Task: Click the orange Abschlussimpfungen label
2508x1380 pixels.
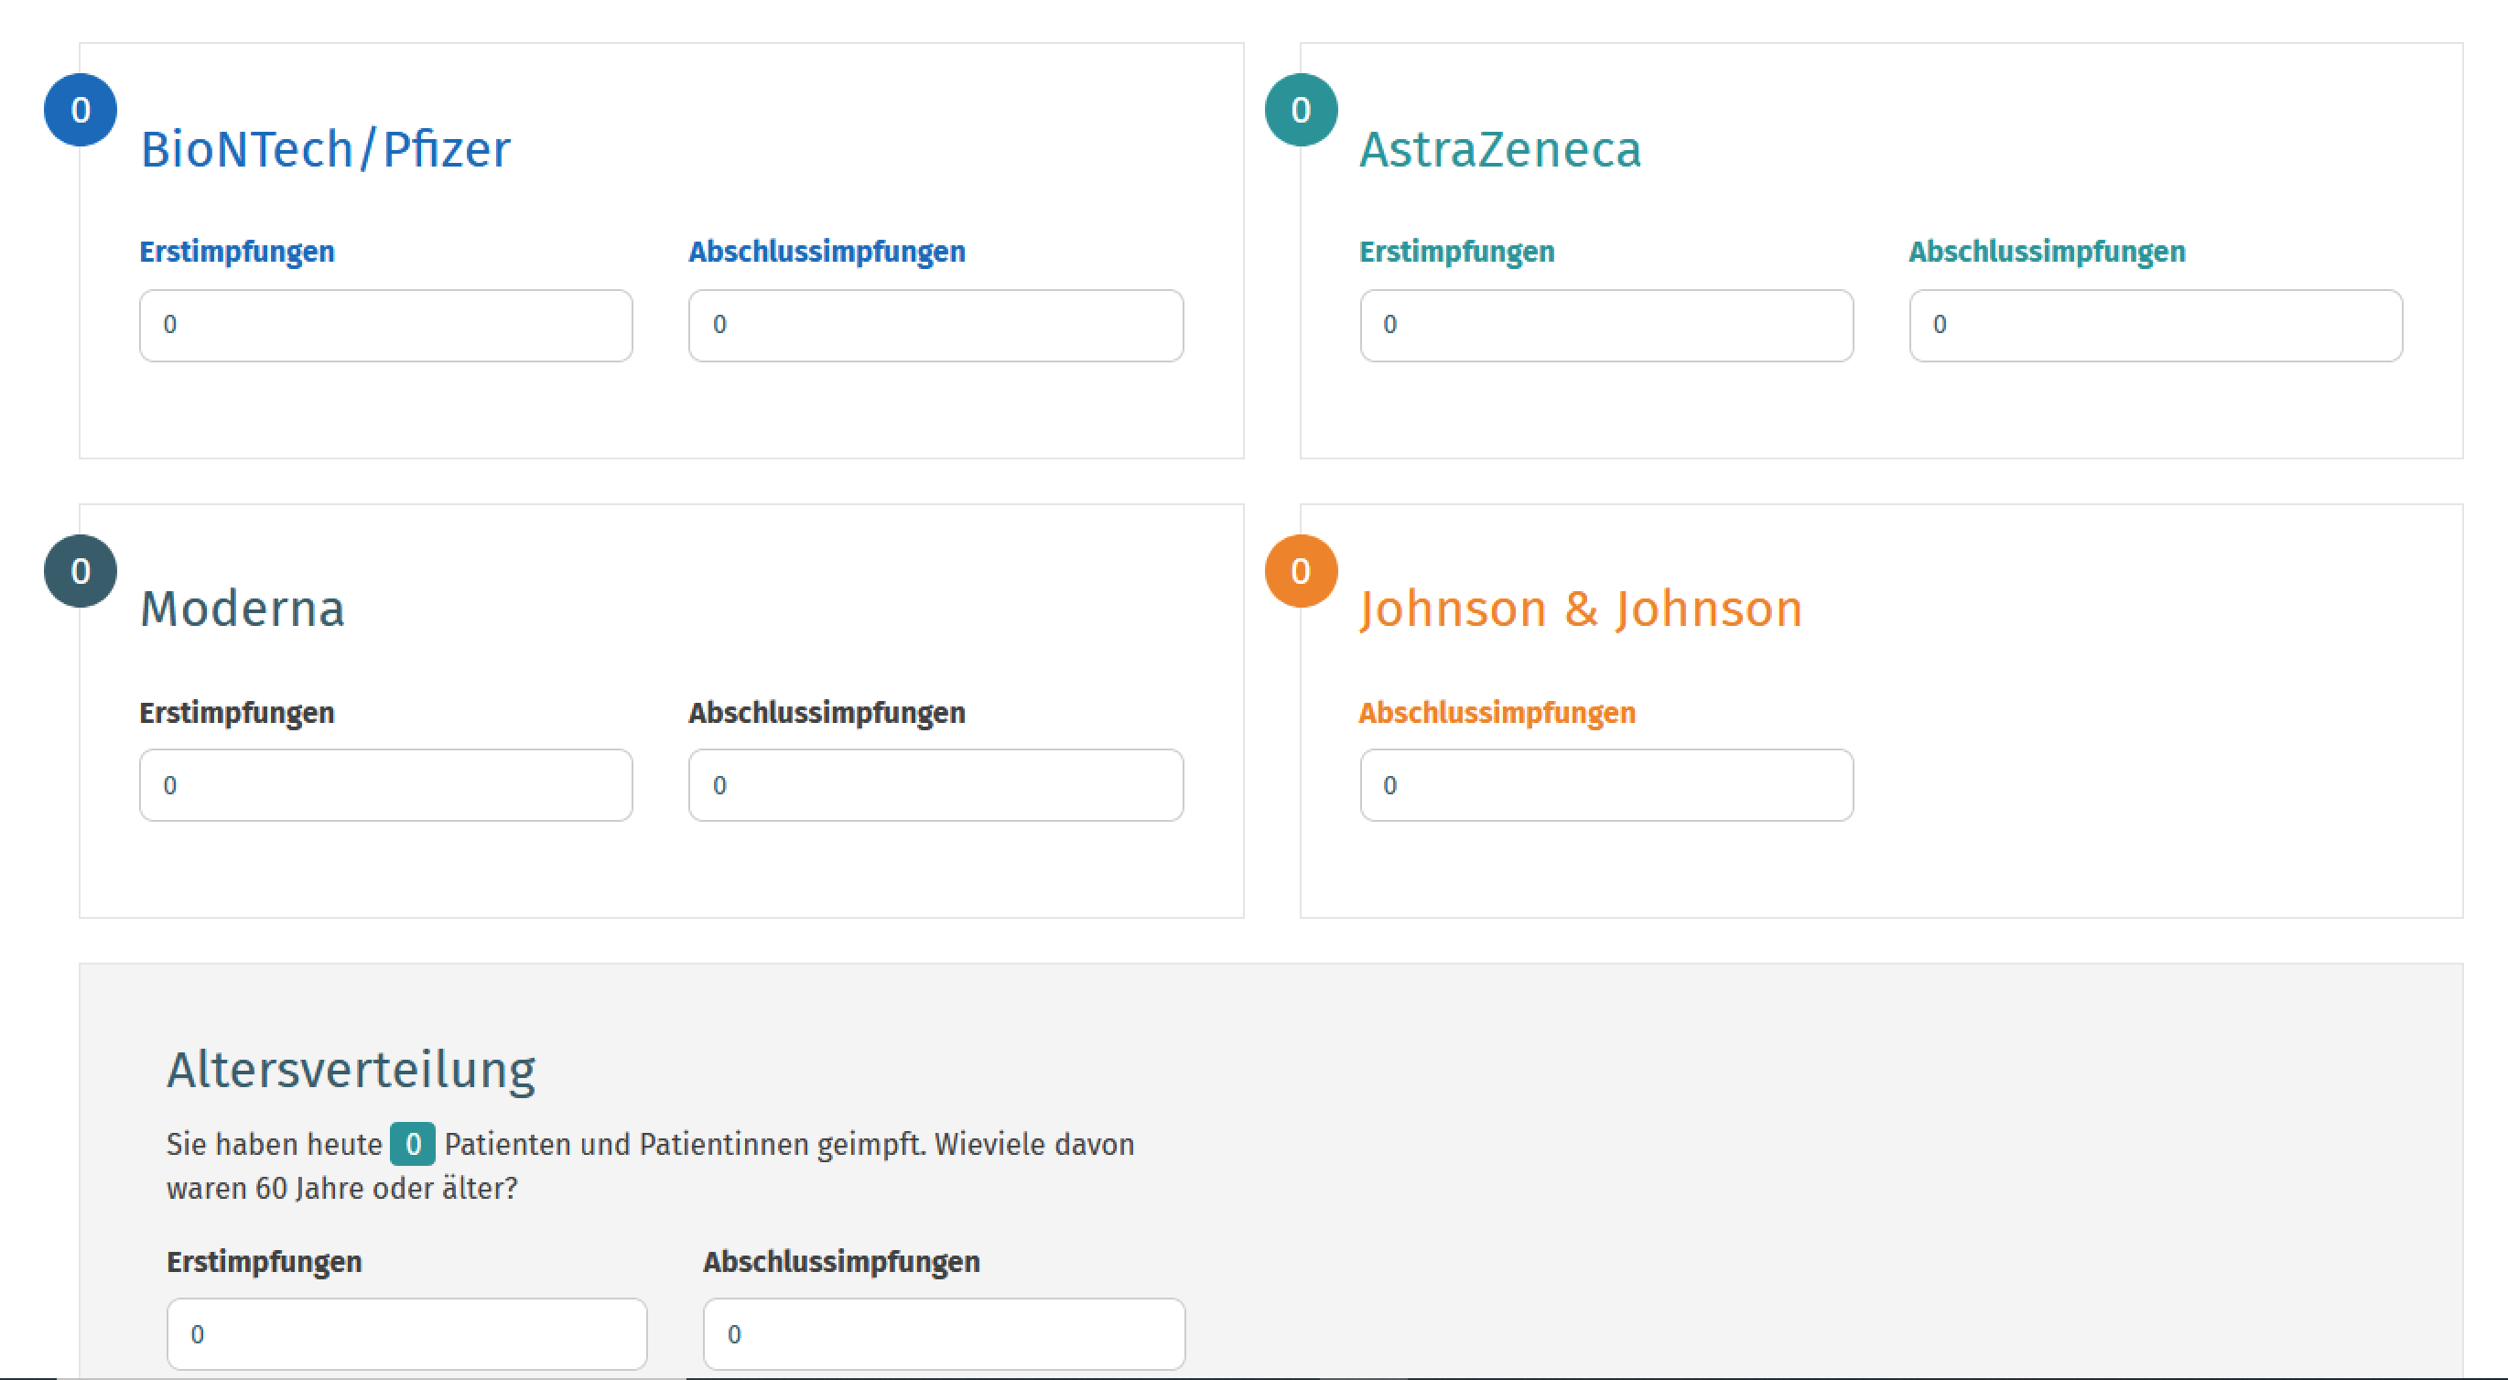Action: point(1497,712)
